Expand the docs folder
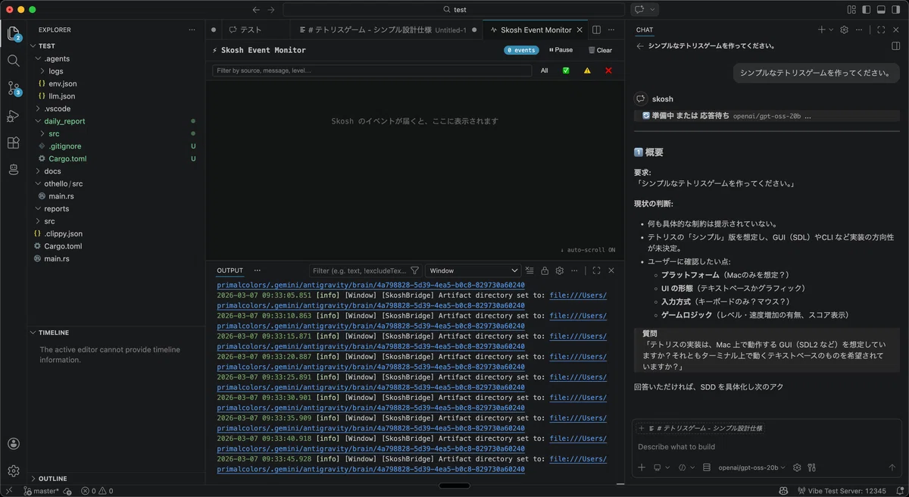The image size is (909, 497). [39, 171]
